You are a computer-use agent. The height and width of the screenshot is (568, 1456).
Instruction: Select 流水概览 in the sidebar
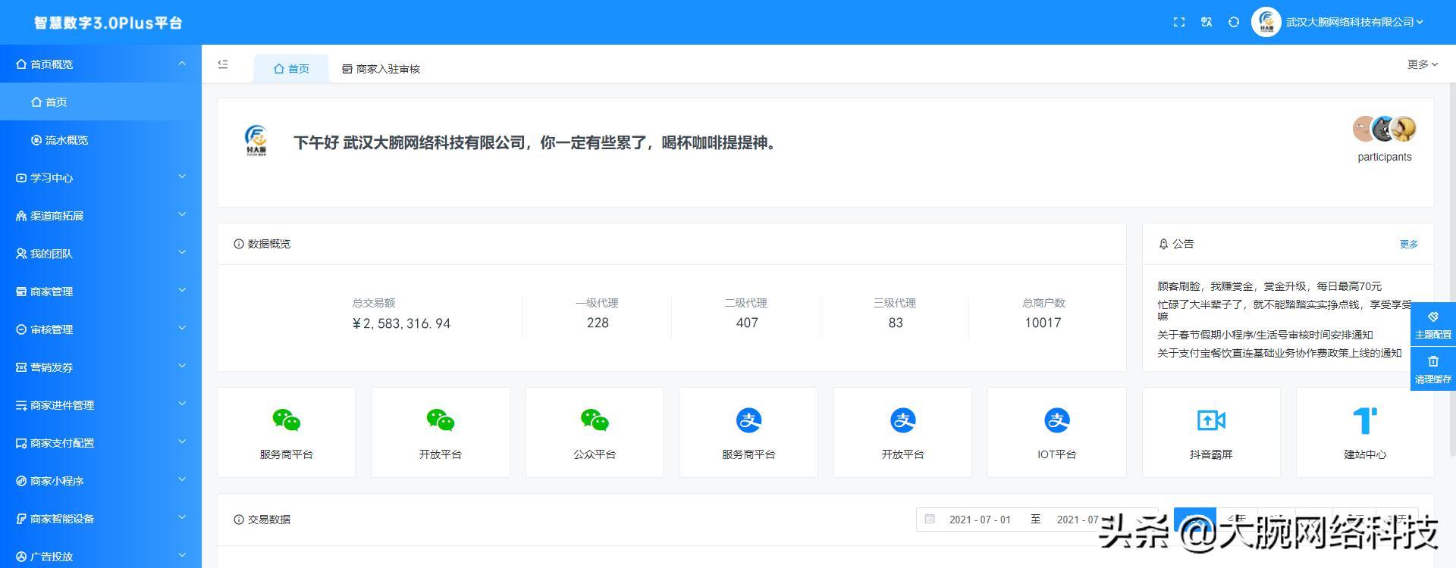click(x=101, y=140)
